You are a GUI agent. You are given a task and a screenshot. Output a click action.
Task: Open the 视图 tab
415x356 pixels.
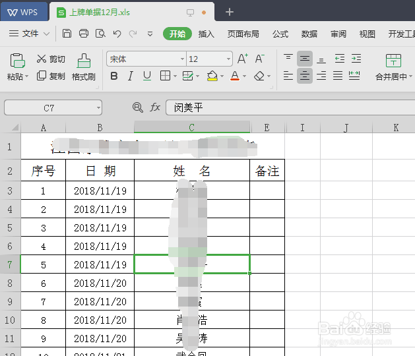coord(367,34)
